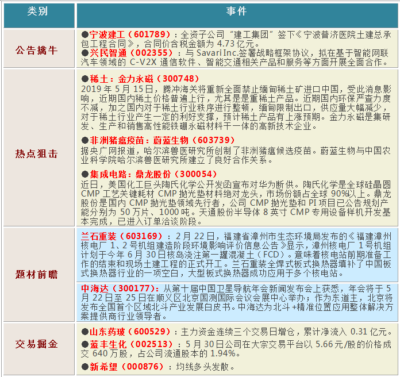Click text 大型板式换热器成功应用于多个核电站

point(263,273)
